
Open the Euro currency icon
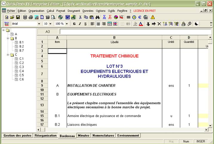coord(139,17)
